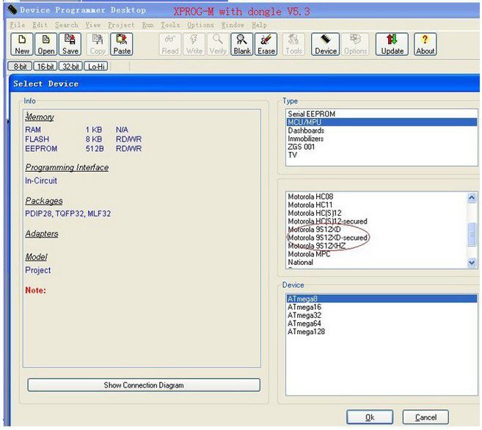
Task: Enable the Lo-Hi byte order button
Action: 95,66
